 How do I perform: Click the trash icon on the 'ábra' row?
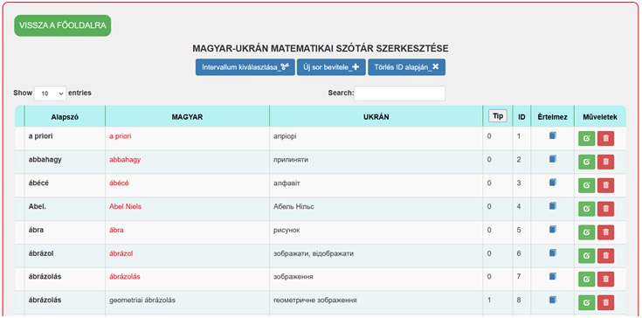pyautogui.click(x=605, y=232)
